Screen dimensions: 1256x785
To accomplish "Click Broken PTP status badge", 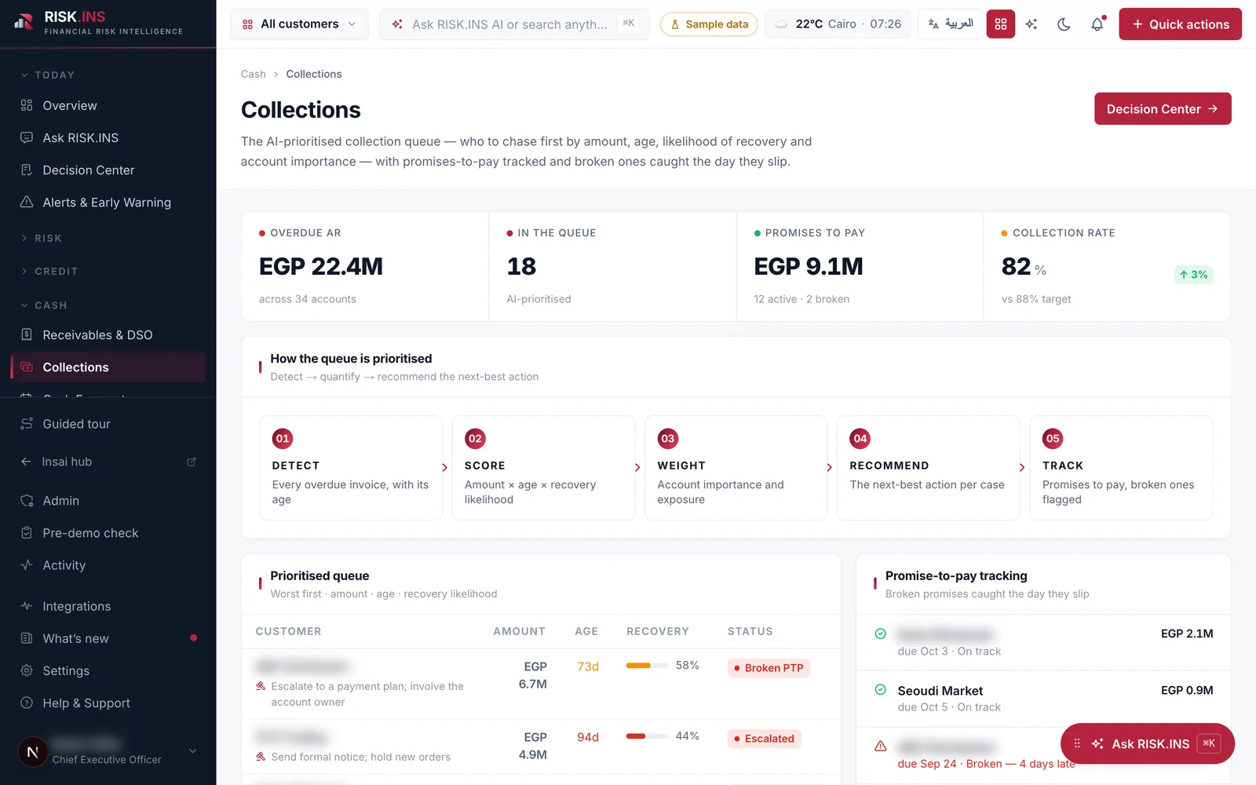I will pos(769,668).
